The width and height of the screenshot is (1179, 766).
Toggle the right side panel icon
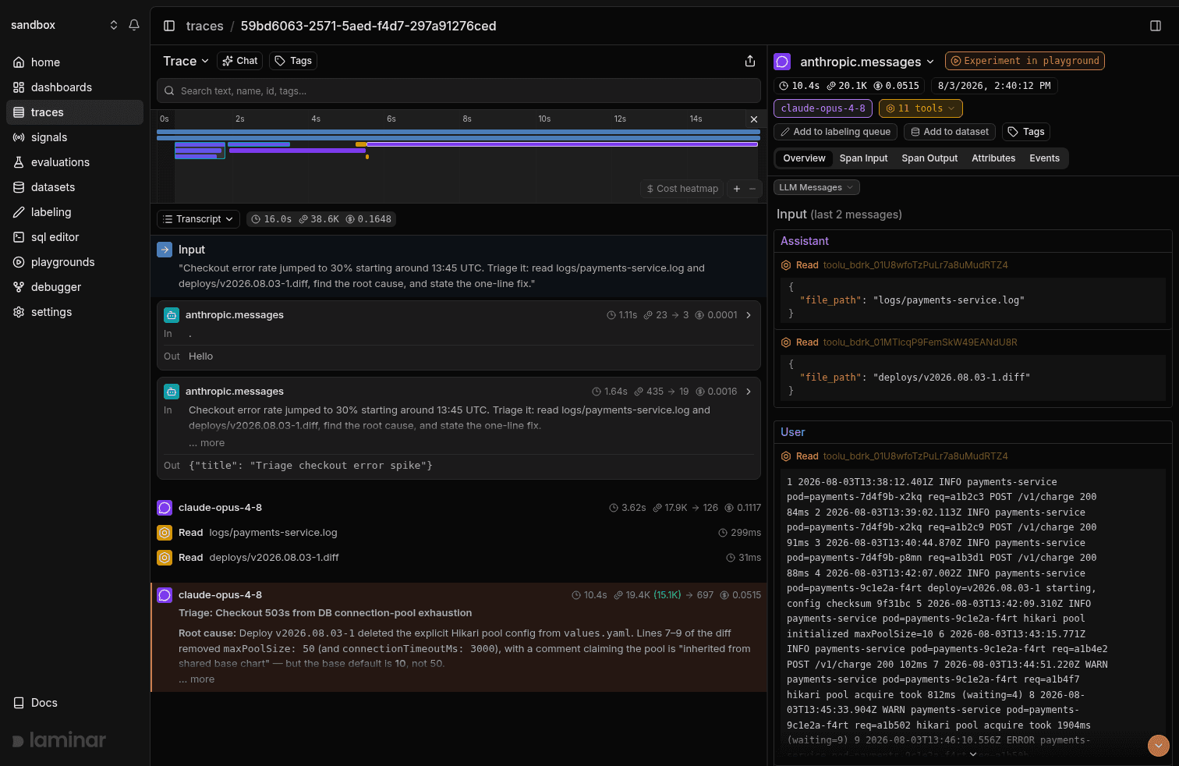coord(1156,26)
